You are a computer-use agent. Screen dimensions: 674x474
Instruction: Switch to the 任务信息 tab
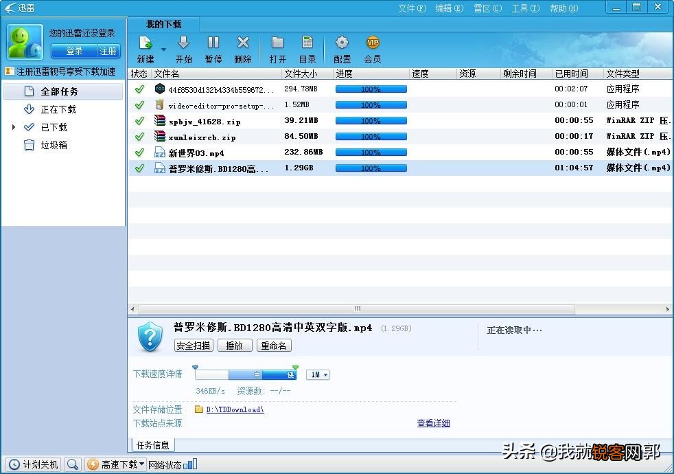152,444
